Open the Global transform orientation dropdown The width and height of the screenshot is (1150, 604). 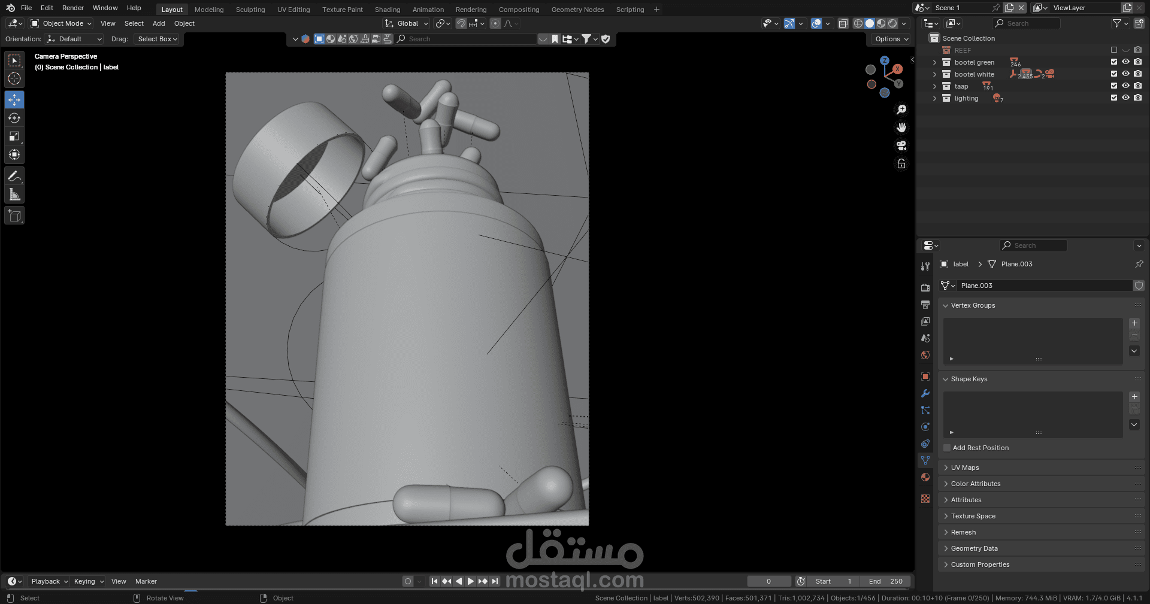[407, 23]
